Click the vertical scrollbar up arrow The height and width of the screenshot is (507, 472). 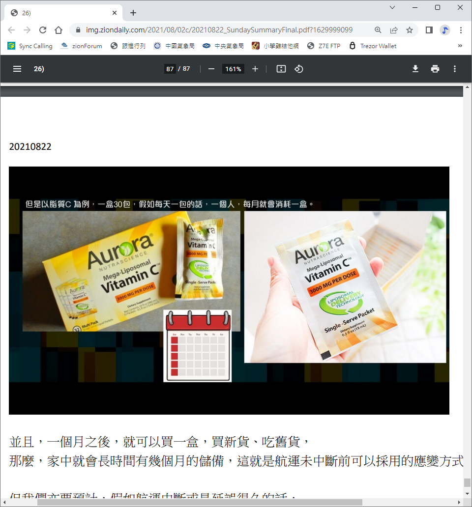467,87
